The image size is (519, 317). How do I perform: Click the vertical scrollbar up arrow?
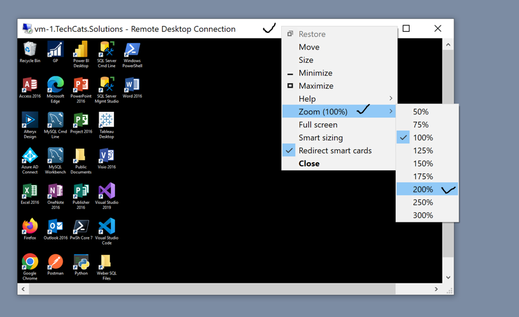448,44
